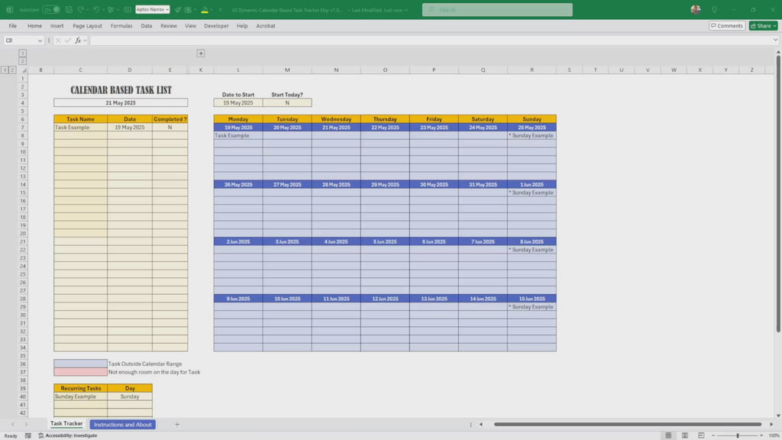Switch to Instructions and About sheet tab
The width and height of the screenshot is (782, 440).
[x=122, y=424]
